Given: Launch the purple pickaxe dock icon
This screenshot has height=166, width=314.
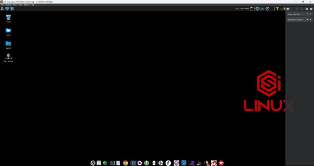Looking at the screenshot, I should coord(176,163).
